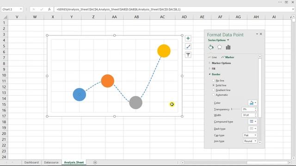This screenshot has width=296, height=166.
Task: Open the border Color picker
Action: (x=253, y=103)
